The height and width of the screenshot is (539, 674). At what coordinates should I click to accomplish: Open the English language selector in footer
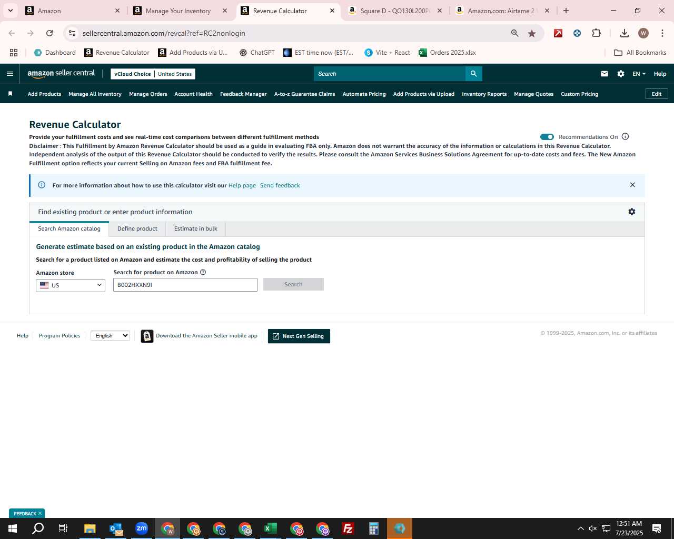(110, 336)
